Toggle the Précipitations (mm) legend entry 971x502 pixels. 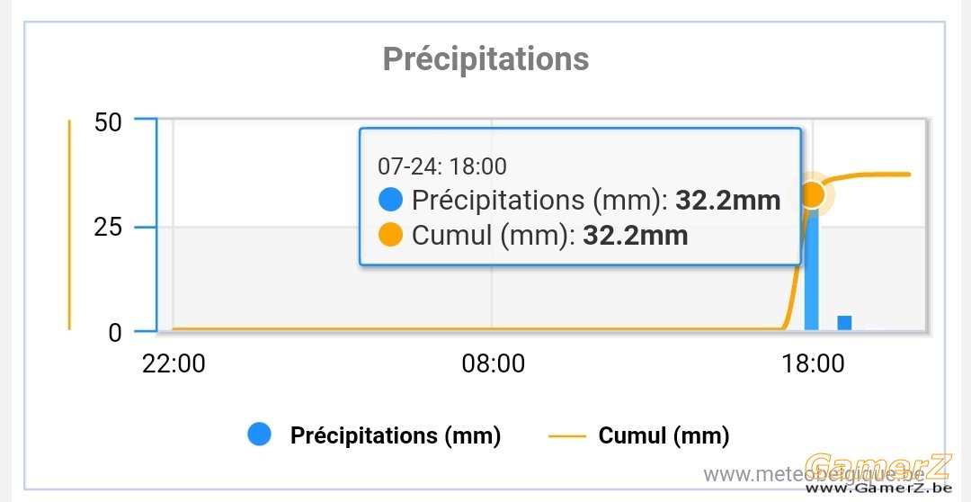373,435
